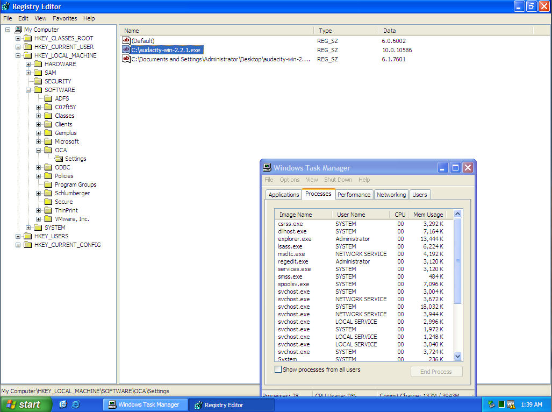Viewport: 552px width, 412px height.
Task: Click the process list scrollbar thumb
Action: pos(457,260)
